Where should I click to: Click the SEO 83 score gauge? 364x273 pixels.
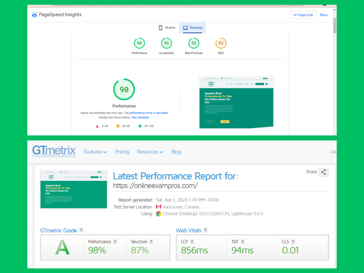coord(221,43)
